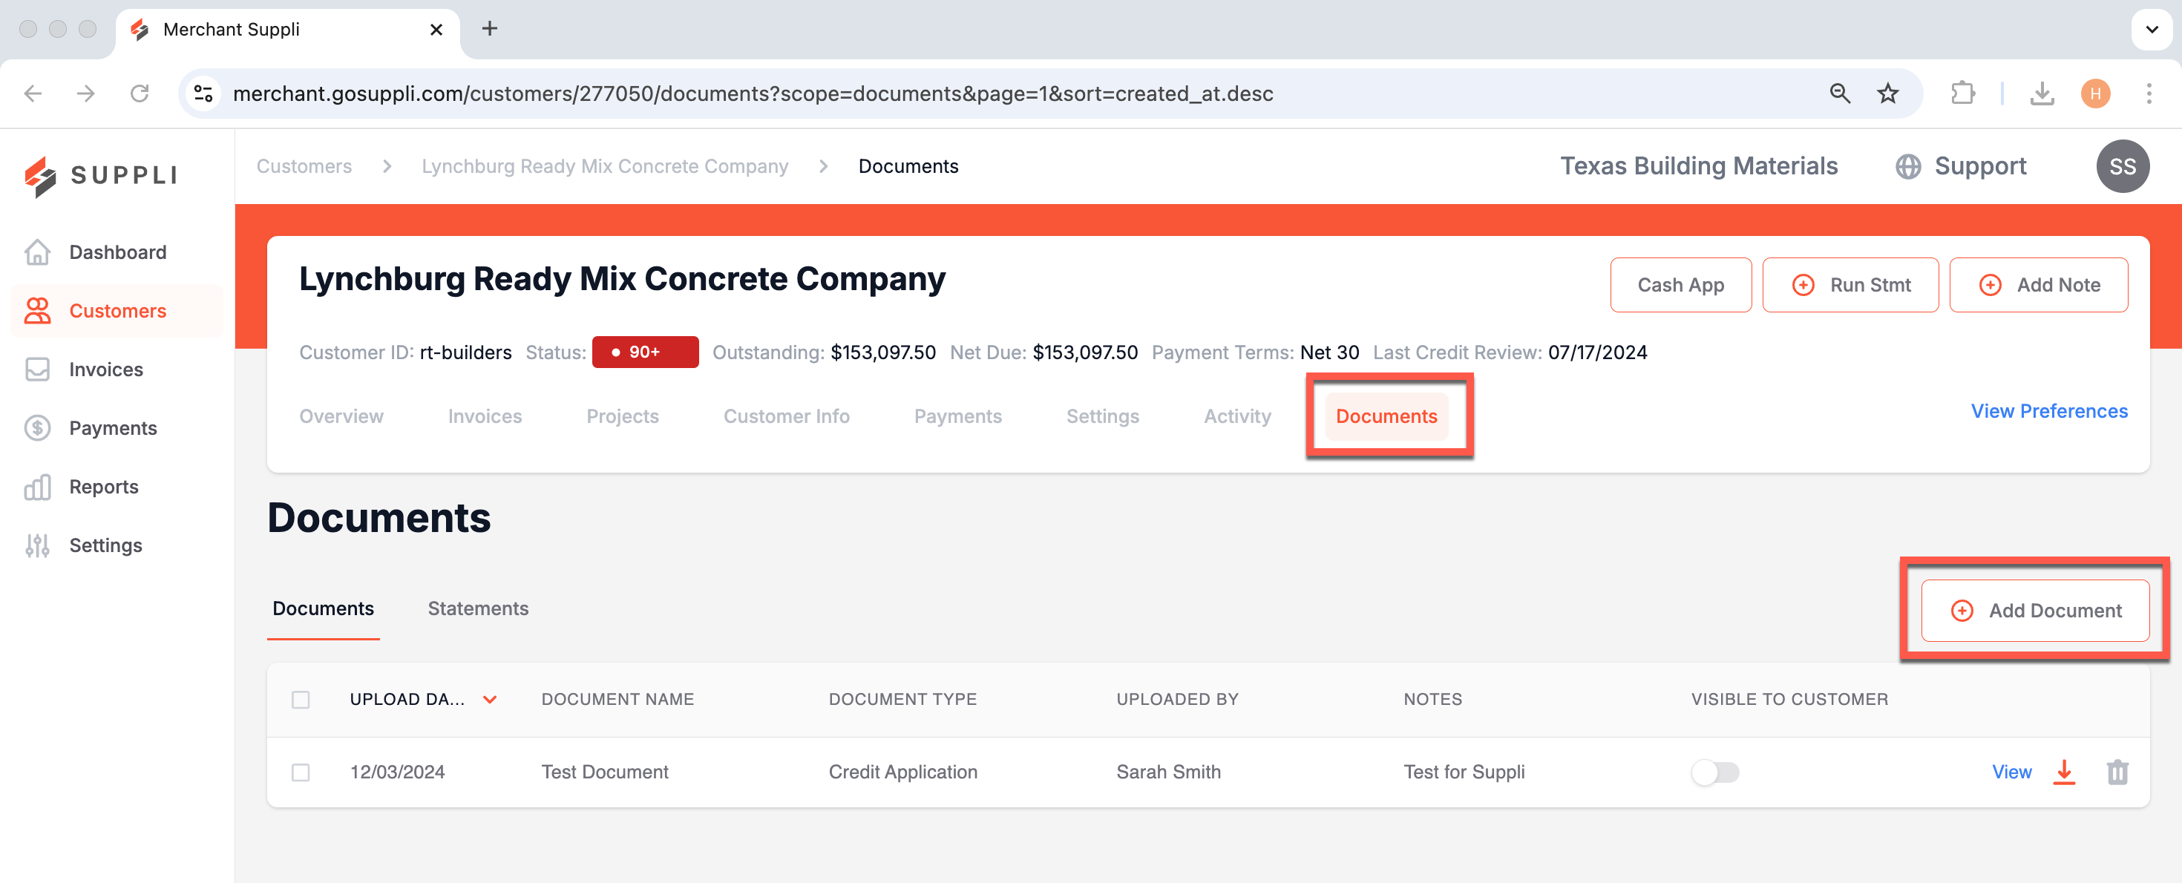Open the sidebar Settings sliders icon
Image resolution: width=2182 pixels, height=883 pixels.
37,545
